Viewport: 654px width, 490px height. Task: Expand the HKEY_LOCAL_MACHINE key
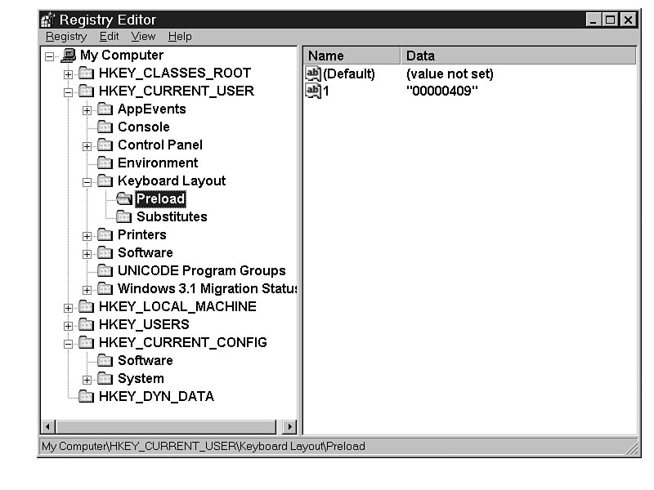pyautogui.click(x=69, y=307)
